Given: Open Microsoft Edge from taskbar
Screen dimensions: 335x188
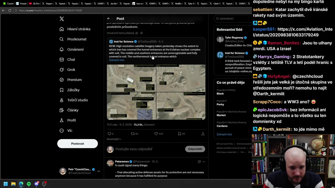Looking at the screenshot, I should [21, 184].
